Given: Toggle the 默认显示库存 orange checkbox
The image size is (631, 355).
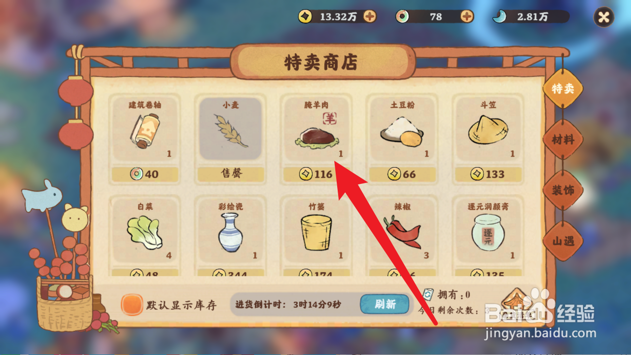Looking at the screenshot, I should pos(132,305).
